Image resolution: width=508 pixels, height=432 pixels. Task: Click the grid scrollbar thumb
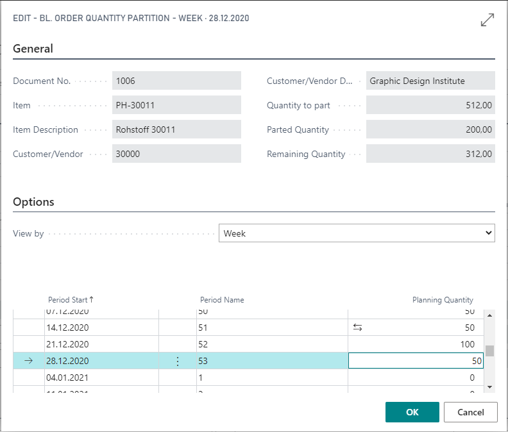(489, 351)
